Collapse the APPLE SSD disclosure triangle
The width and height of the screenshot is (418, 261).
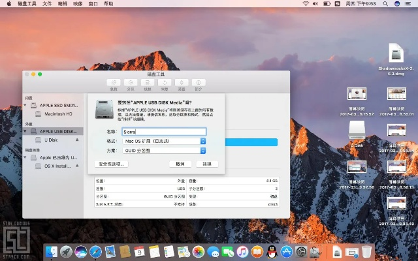(x=26, y=105)
